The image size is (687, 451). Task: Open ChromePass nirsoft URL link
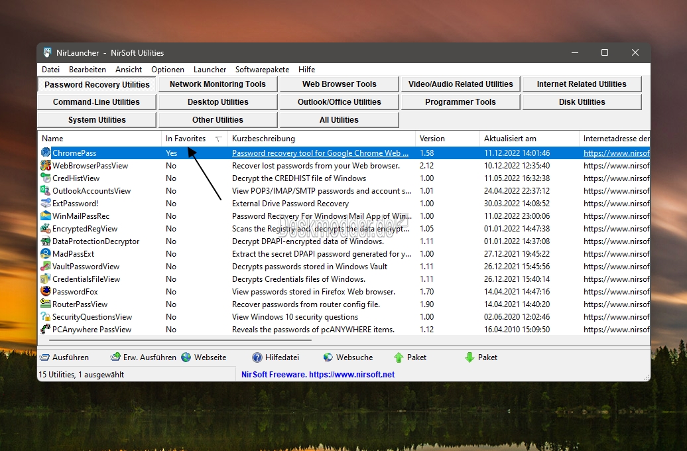tap(617, 153)
